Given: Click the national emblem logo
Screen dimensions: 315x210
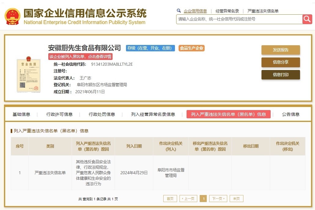Looking at the screenshot, I should (x=13, y=17).
